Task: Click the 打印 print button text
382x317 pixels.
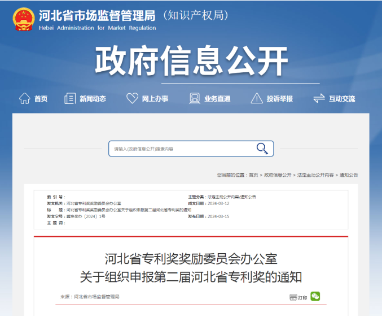Action: click(x=303, y=297)
